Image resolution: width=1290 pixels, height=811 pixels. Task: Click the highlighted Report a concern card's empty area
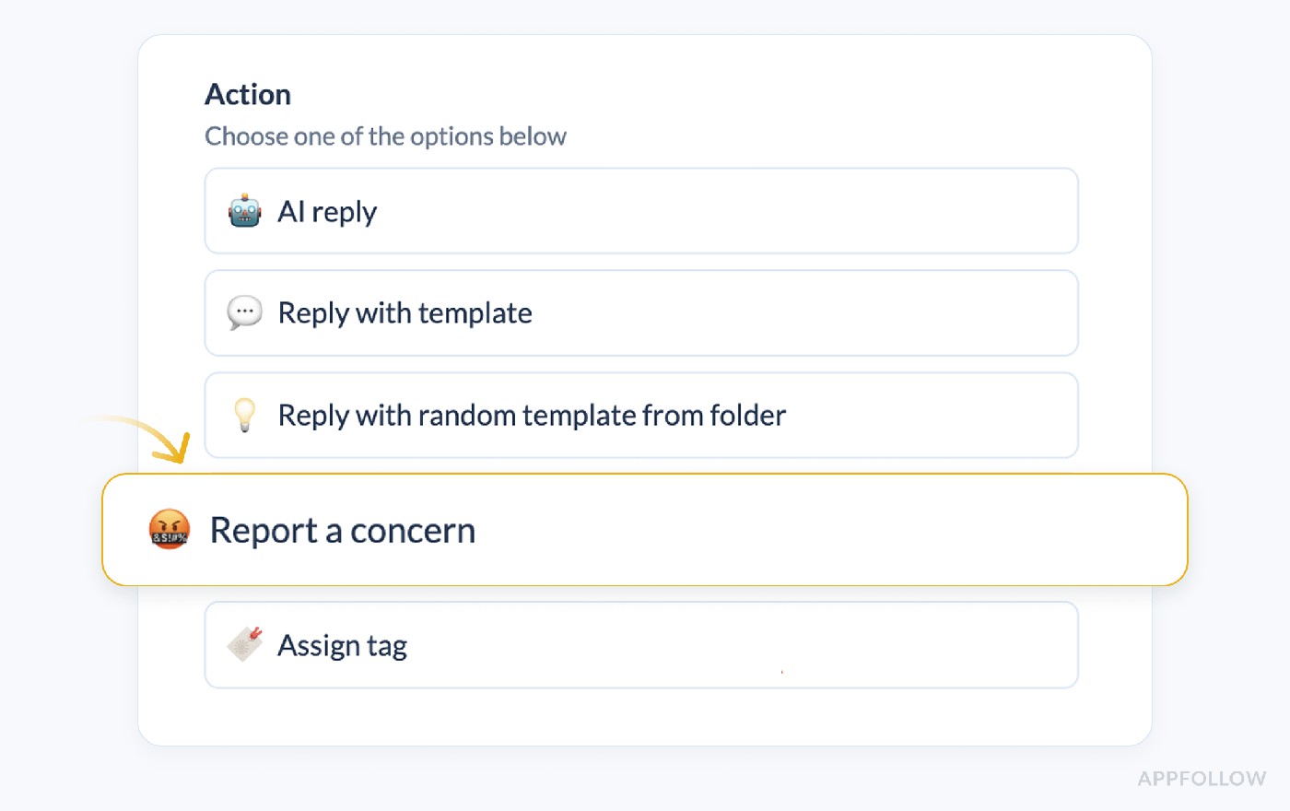[x=829, y=530]
